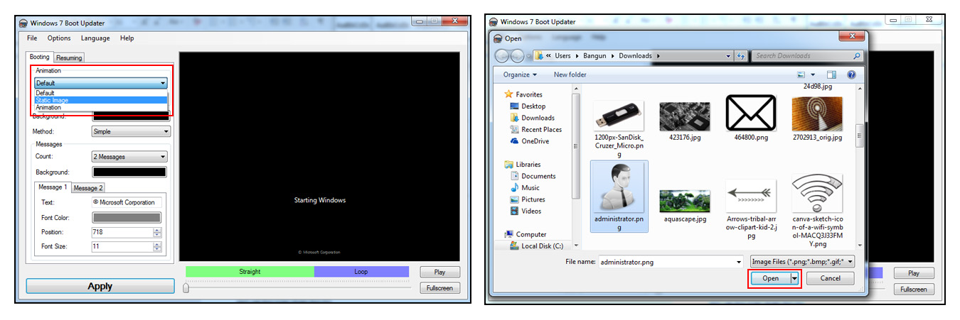
Task: Select the Music library
Action: (x=530, y=187)
